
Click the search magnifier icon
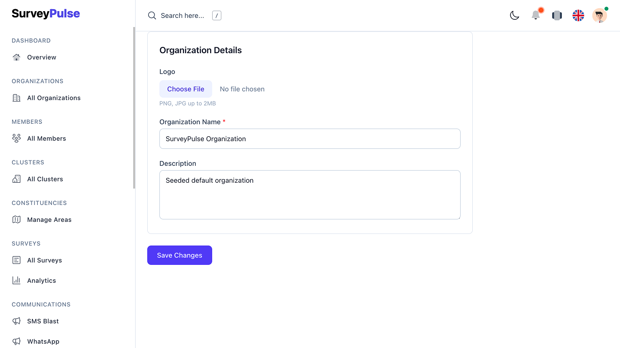pos(152,15)
